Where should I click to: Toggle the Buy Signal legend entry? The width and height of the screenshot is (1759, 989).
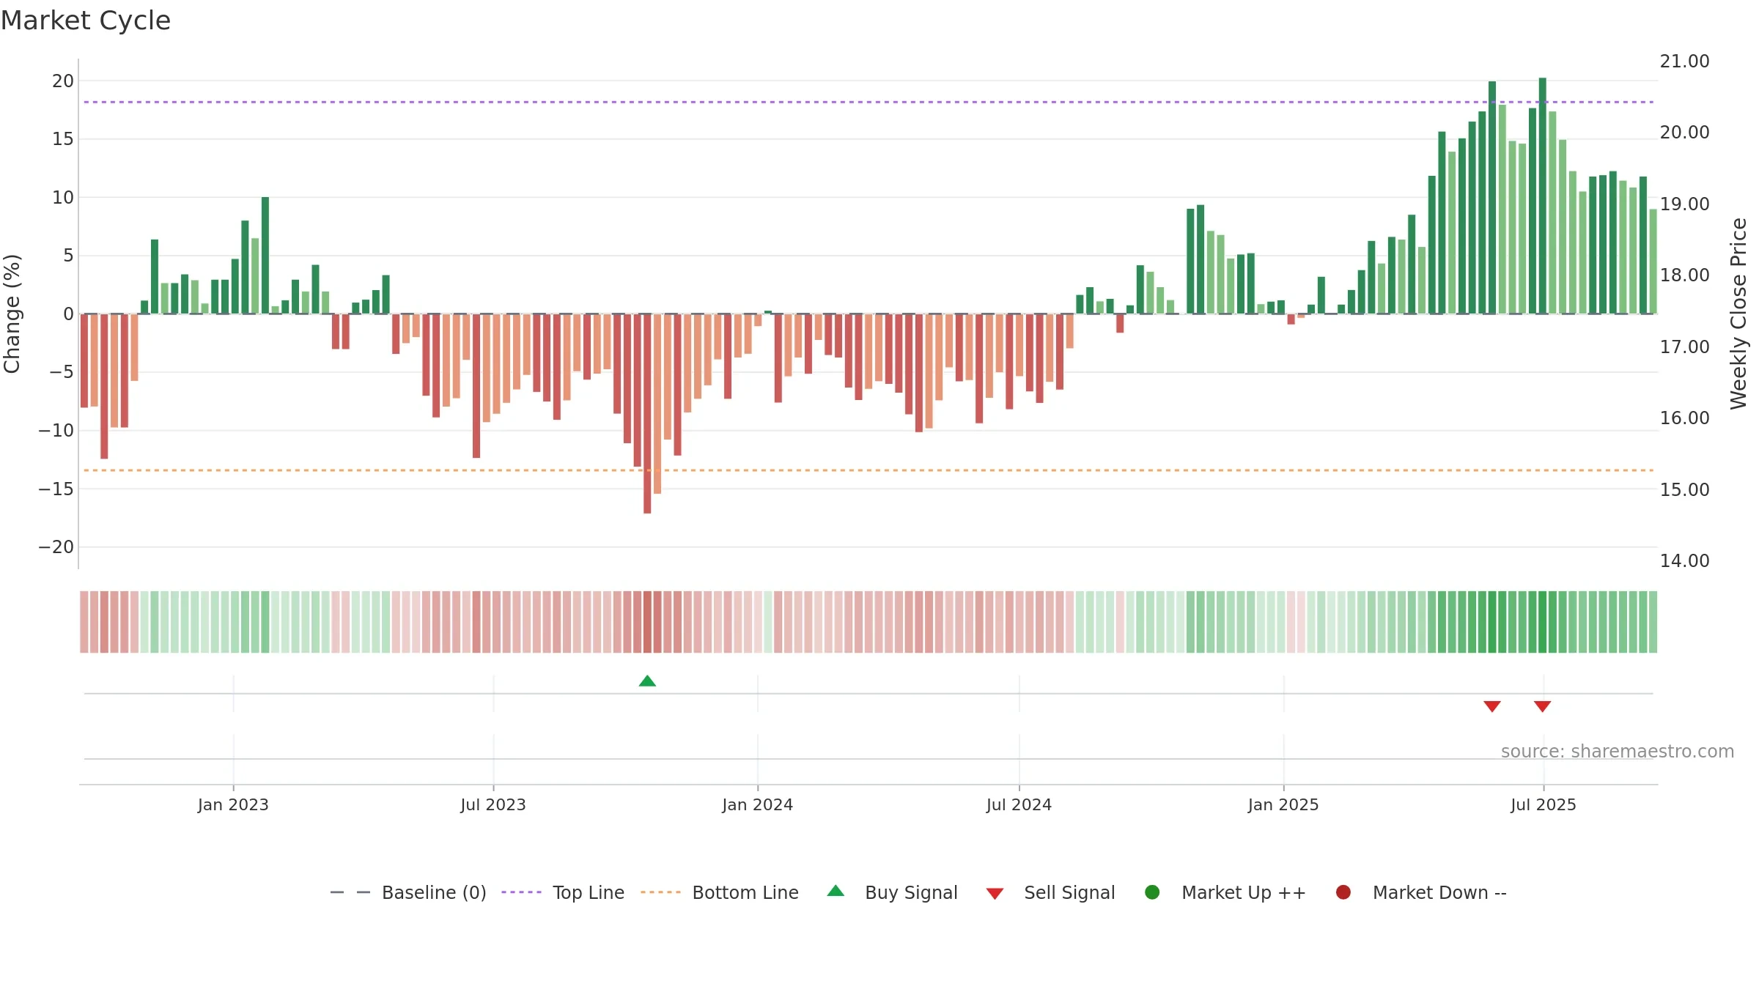892,892
